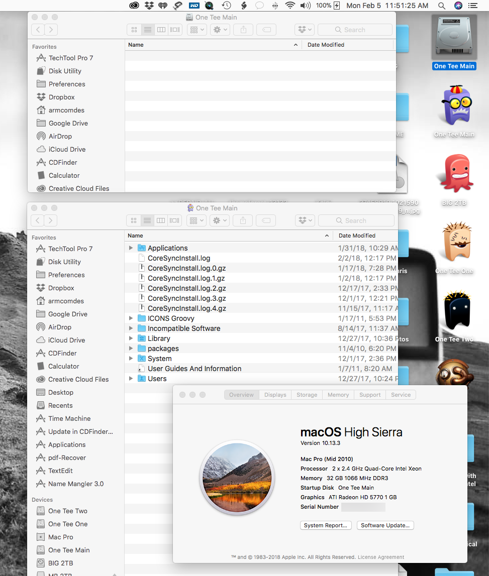489x576 pixels.
Task: Switch top window to cover flow view
Action: click(175, 30)
